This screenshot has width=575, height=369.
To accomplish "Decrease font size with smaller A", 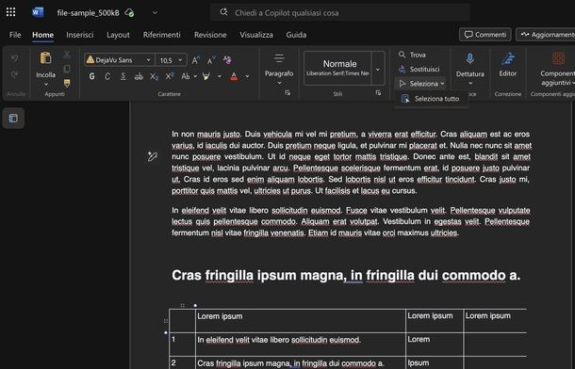I will tap(211, 60).
